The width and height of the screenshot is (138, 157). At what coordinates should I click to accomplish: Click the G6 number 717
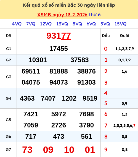31,137
